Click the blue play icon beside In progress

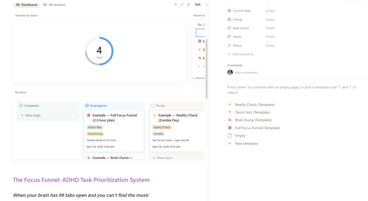click(87, 106)
